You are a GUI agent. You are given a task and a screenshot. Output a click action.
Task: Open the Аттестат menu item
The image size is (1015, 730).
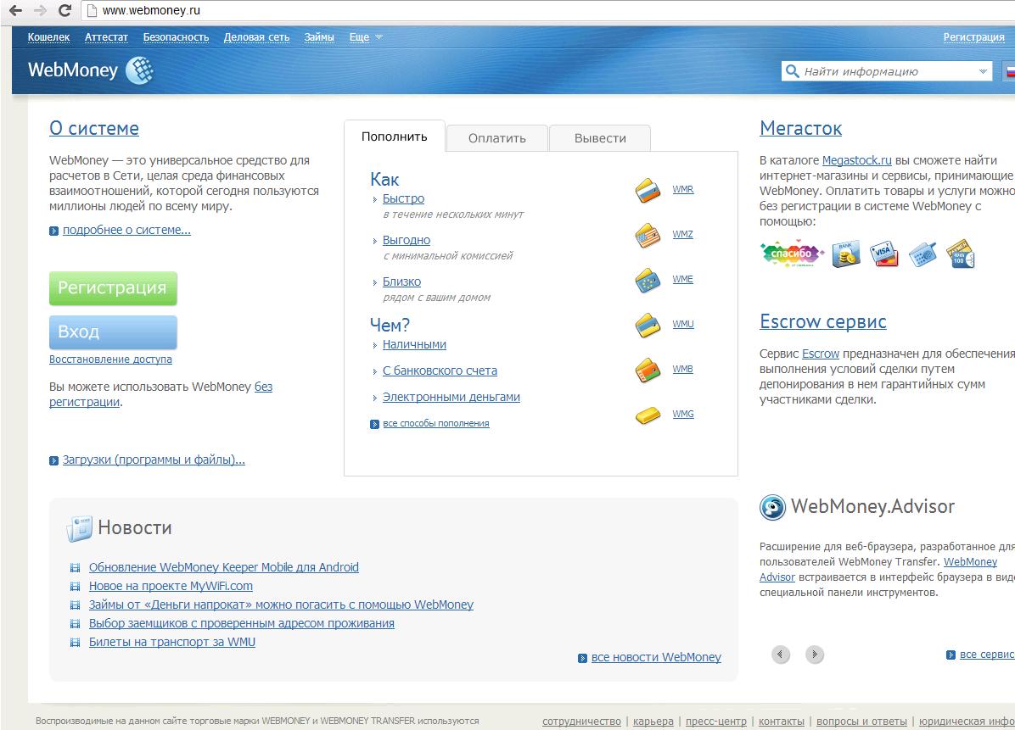click(x=106, y=37)
